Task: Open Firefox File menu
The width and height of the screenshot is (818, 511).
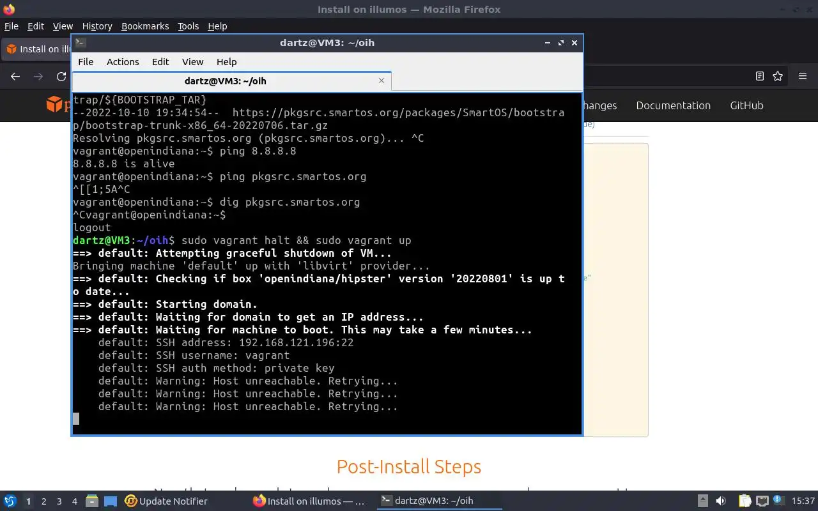Action: [x=12, y=26]
